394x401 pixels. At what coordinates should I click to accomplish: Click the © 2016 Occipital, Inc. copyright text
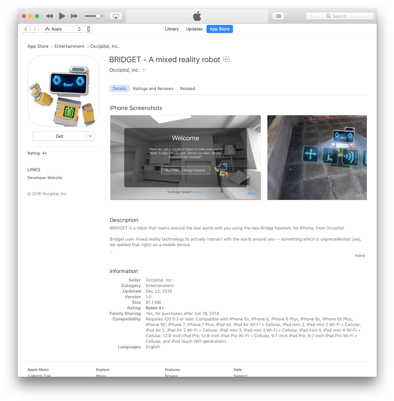click(x=47, y=194)
